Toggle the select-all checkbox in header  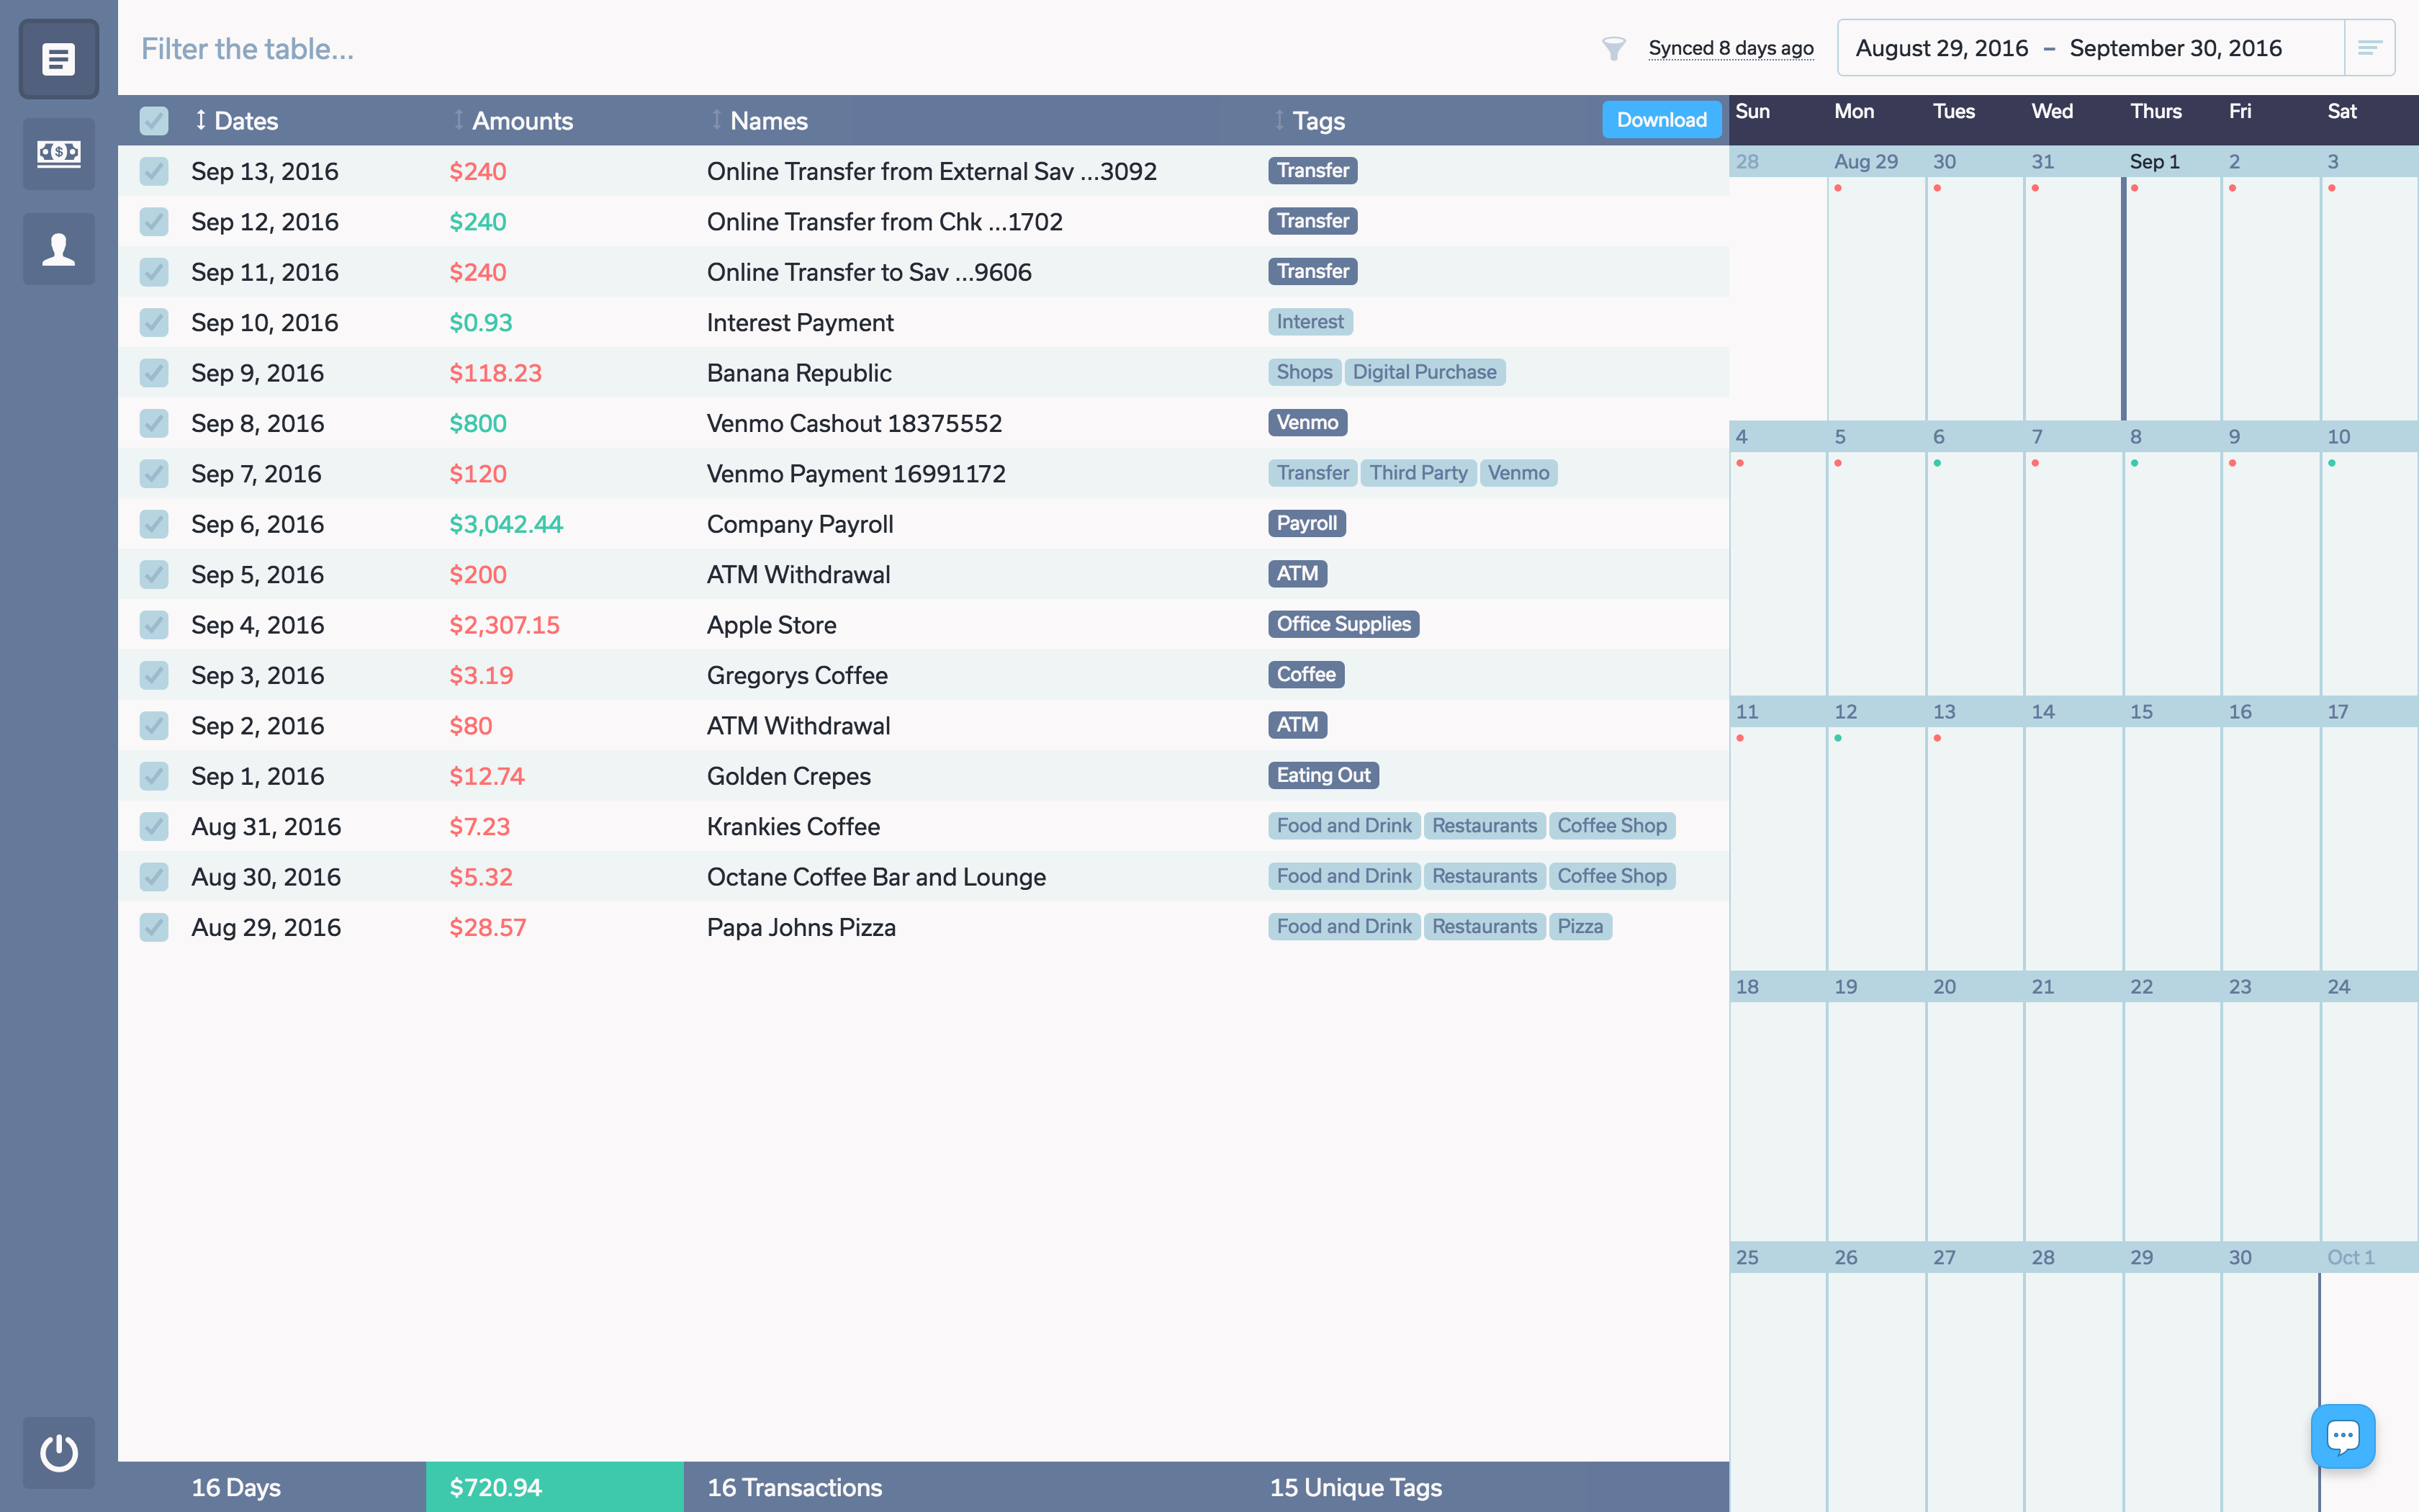click(x=154, y=120)
